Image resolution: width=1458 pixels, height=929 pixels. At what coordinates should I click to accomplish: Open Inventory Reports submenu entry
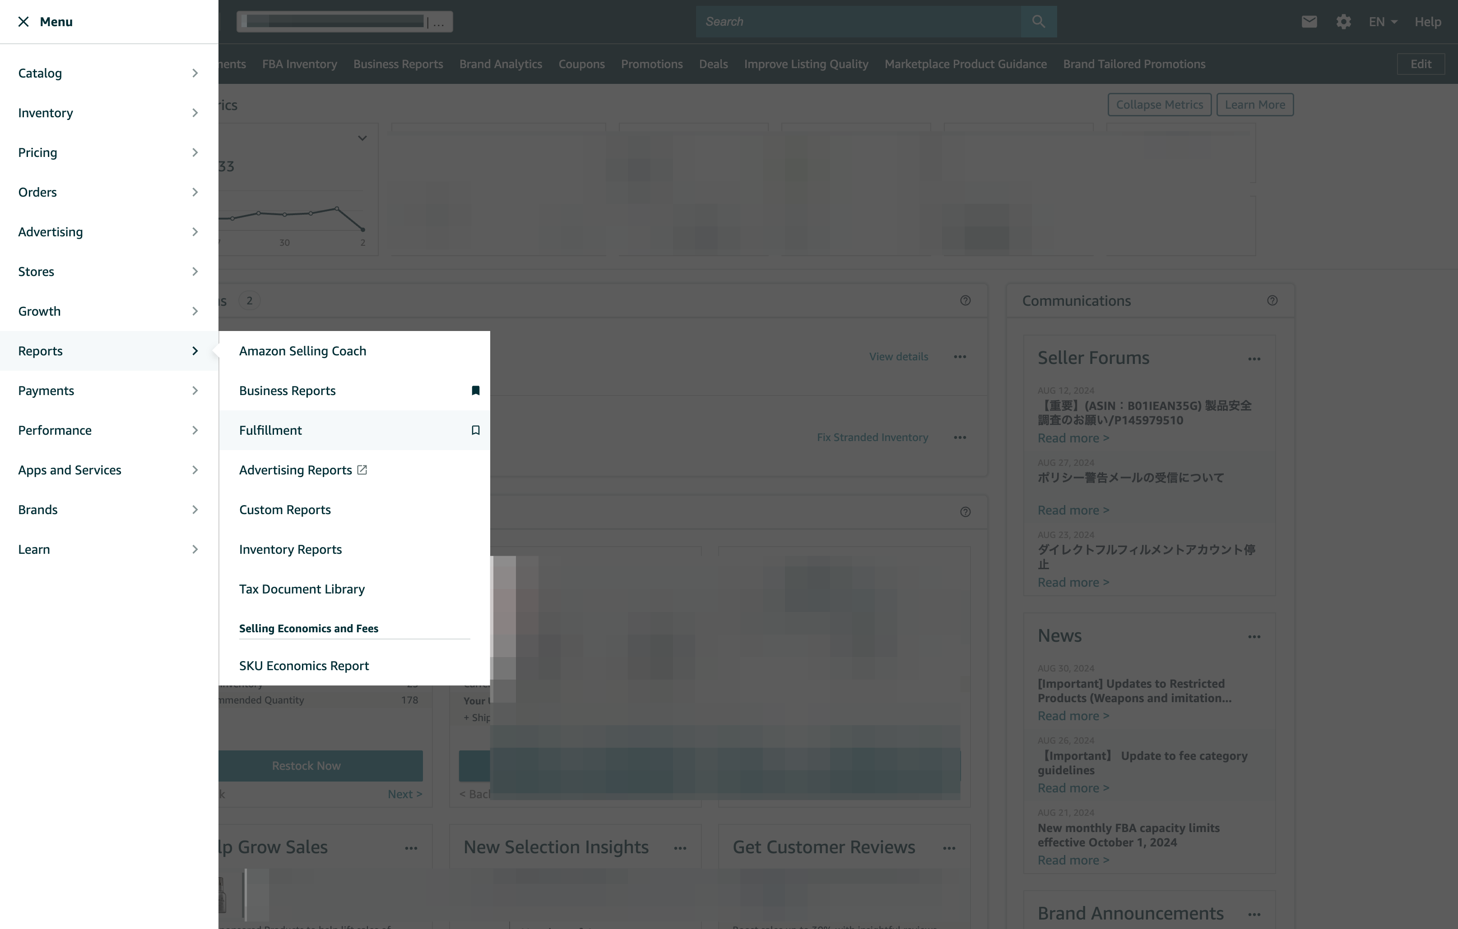354,549
